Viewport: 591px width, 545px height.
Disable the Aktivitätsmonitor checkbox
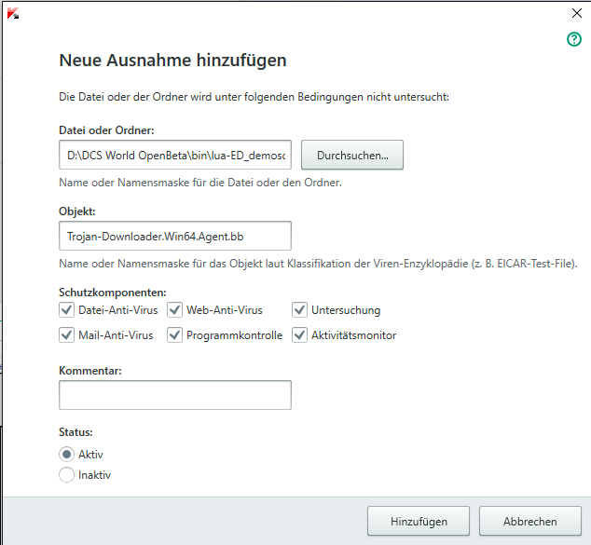click(299, 334)
